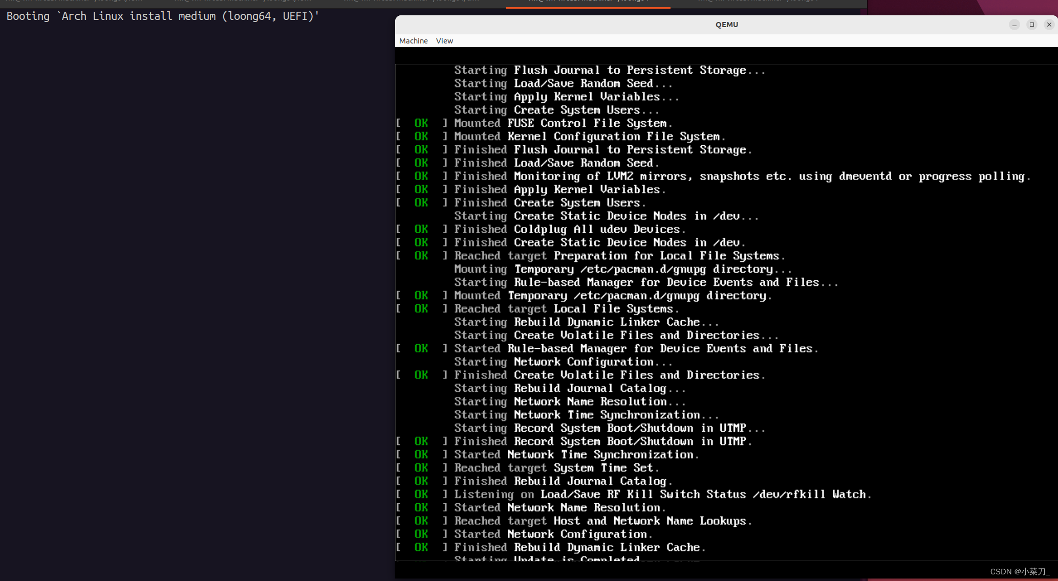Maximize the QEMU window
This screenshot has height=581, width=1058.
point(1032,25)
